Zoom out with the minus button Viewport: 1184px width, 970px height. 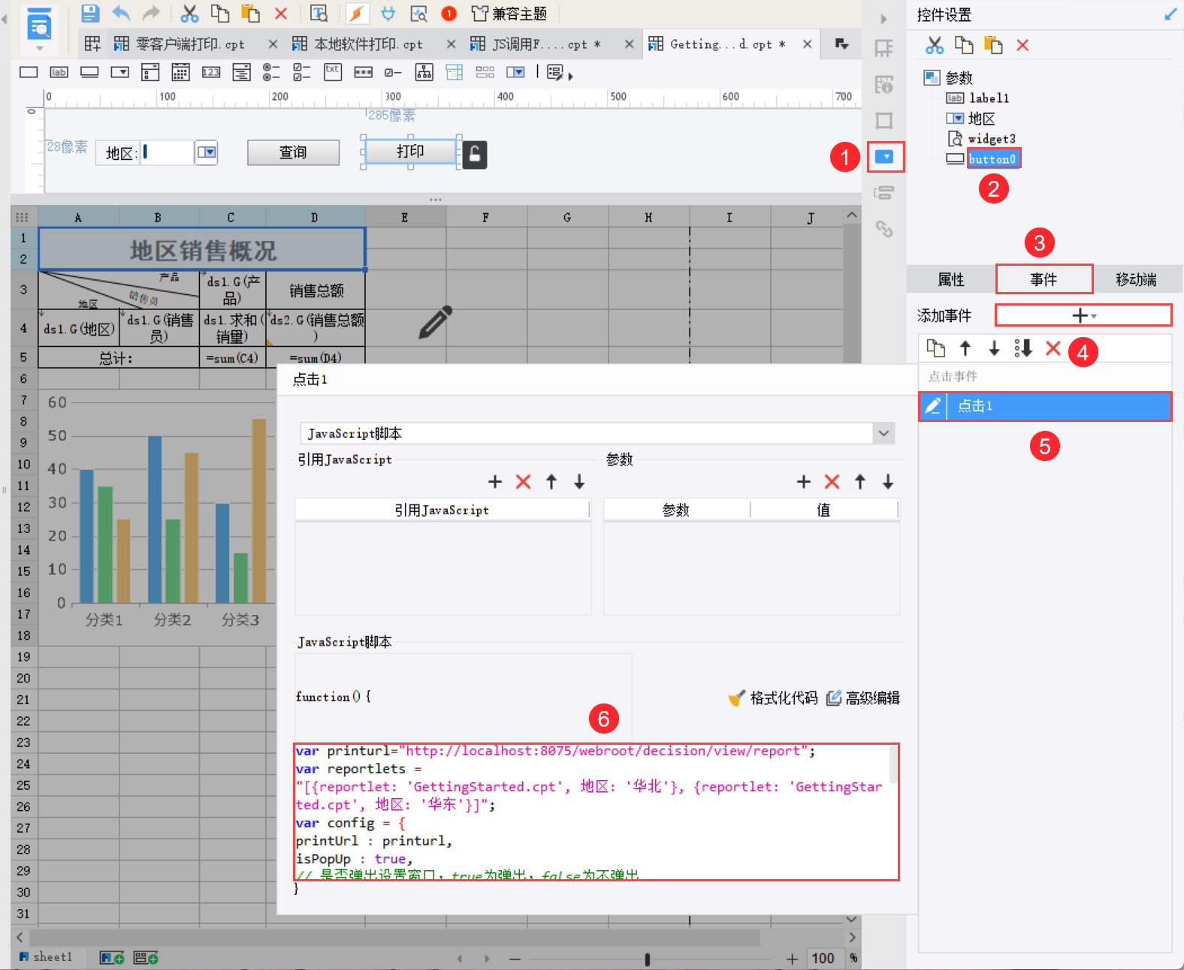(x=515, y=959)
